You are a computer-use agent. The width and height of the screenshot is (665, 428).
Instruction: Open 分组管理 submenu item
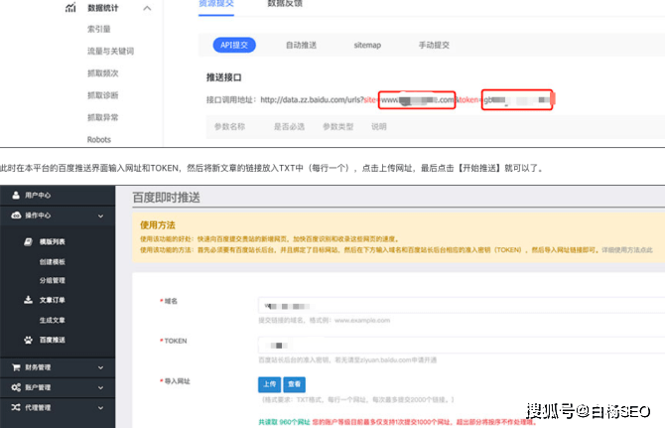pyautogui.click(x=53, y=280)
